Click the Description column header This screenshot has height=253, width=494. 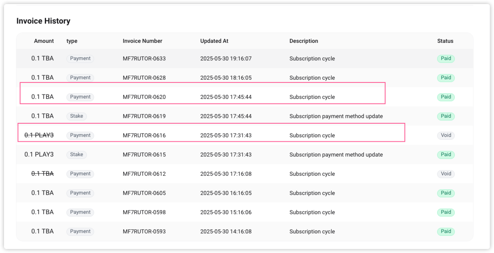click(x=304, y=41)
